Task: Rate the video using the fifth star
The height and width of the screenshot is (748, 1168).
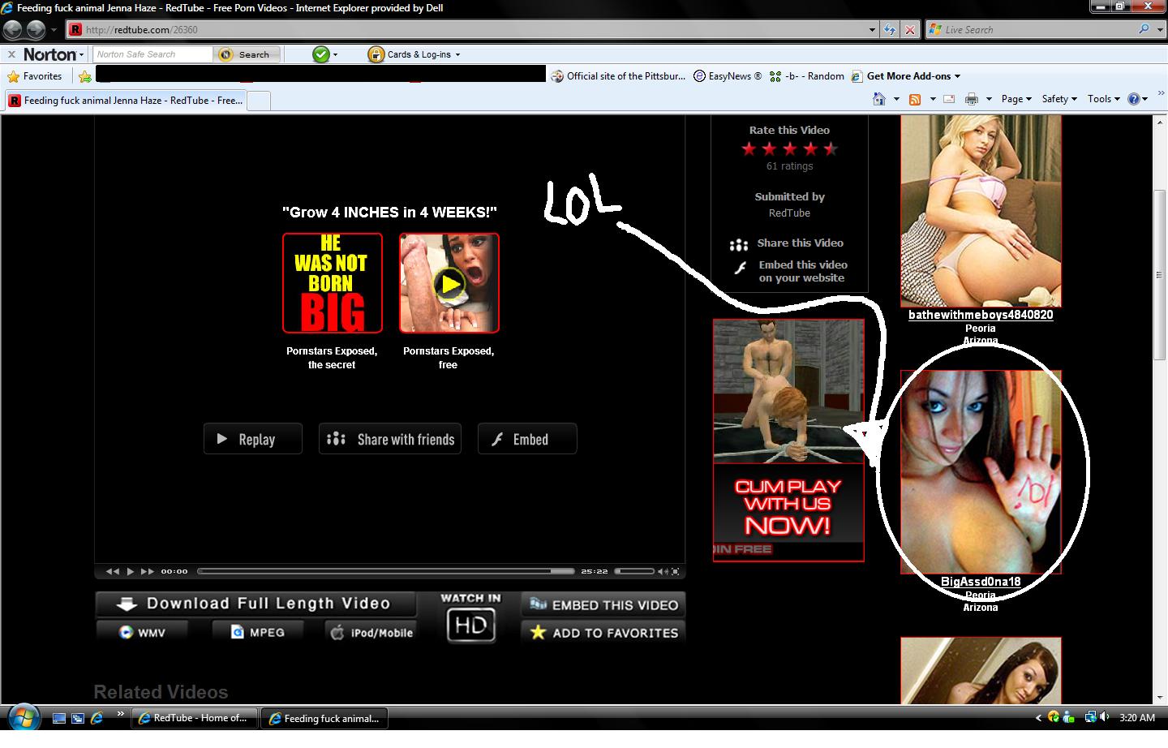Action: point(830,148)
